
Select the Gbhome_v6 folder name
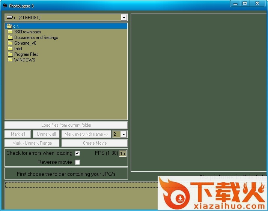pyautogui.click(x=25, y=43)
